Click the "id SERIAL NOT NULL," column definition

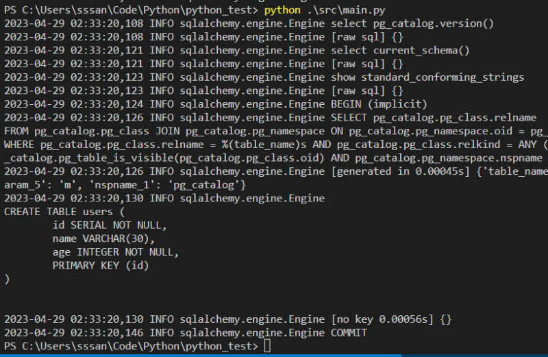[110, 225]
